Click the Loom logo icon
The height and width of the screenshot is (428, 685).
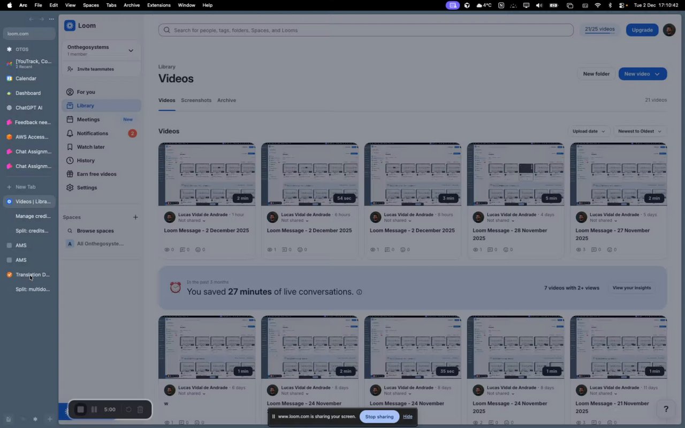pyautogui.click(x=70, y=26)
